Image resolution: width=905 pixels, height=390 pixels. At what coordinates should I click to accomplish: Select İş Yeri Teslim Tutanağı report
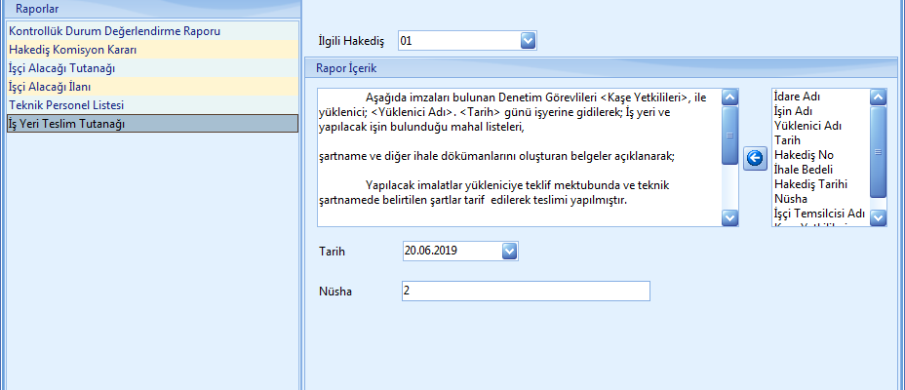(x=66, y=124)
